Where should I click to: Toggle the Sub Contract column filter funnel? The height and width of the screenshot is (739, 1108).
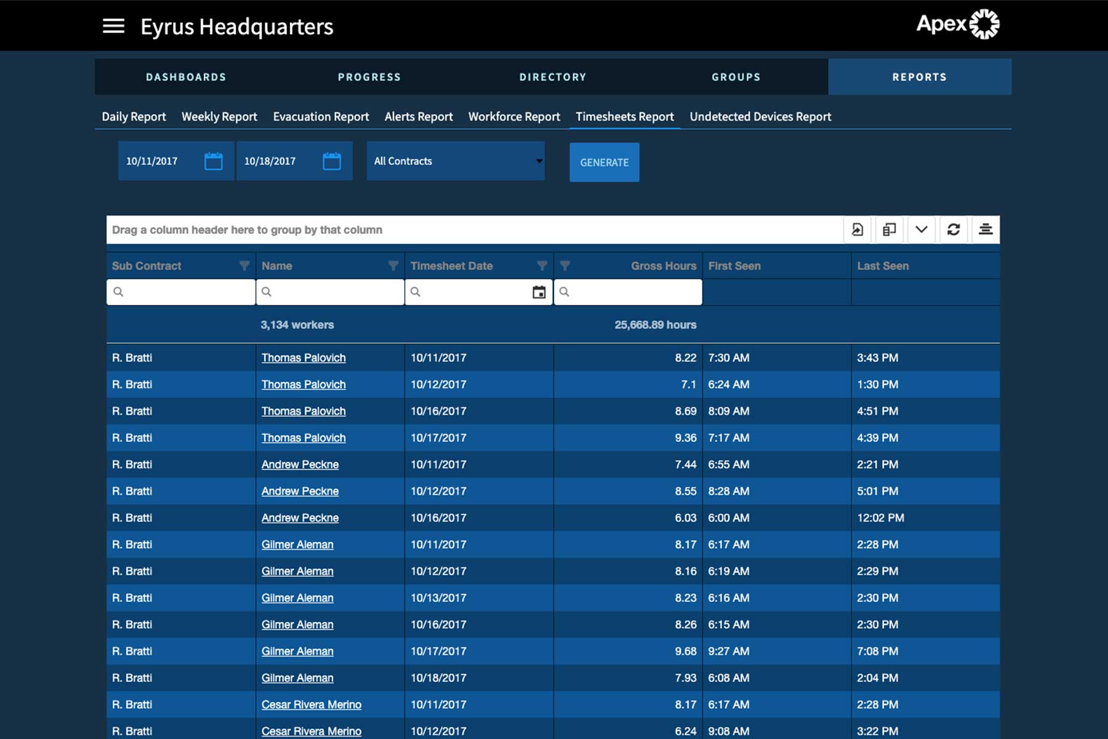pos(245,266)
